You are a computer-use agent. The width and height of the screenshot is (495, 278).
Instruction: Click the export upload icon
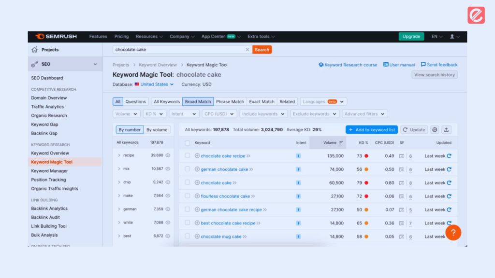pos(446,129)
